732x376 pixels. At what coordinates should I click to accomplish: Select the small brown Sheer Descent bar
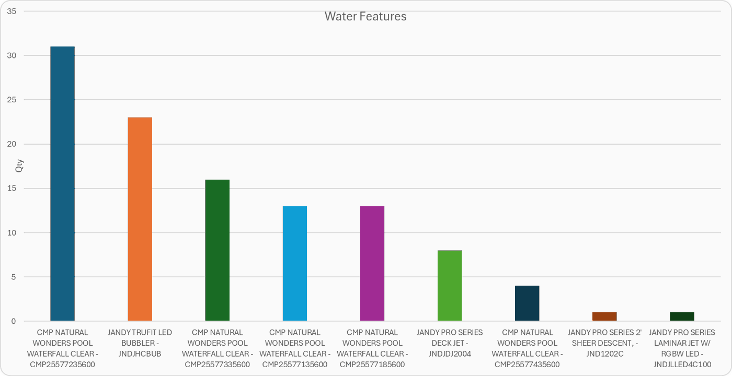point(604,316)
